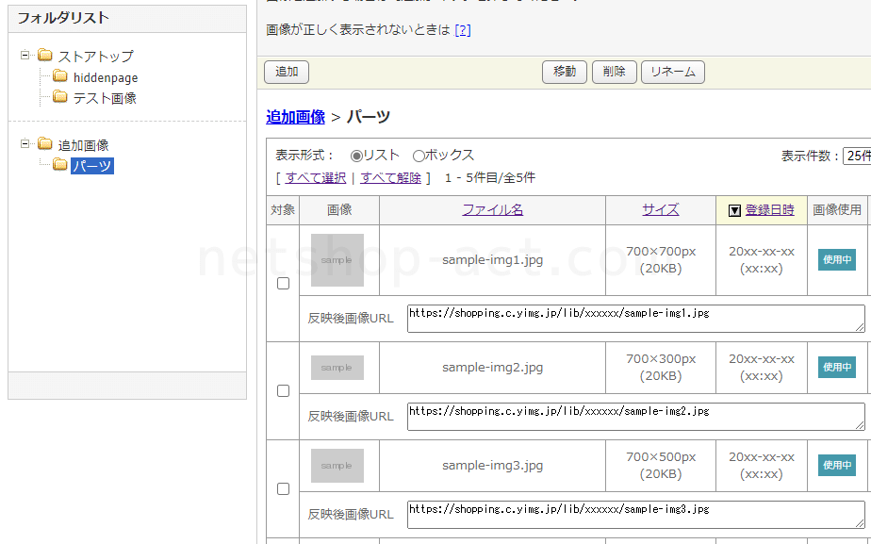Click the hiddenpage folder icon
871x544 pixels.
(x=60, y=76)
